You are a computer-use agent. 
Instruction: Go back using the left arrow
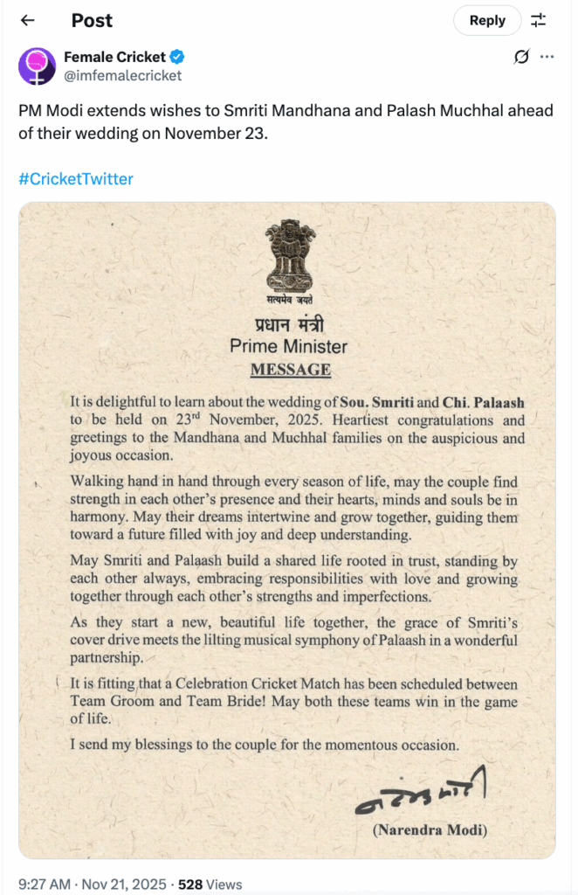point(27,20)
